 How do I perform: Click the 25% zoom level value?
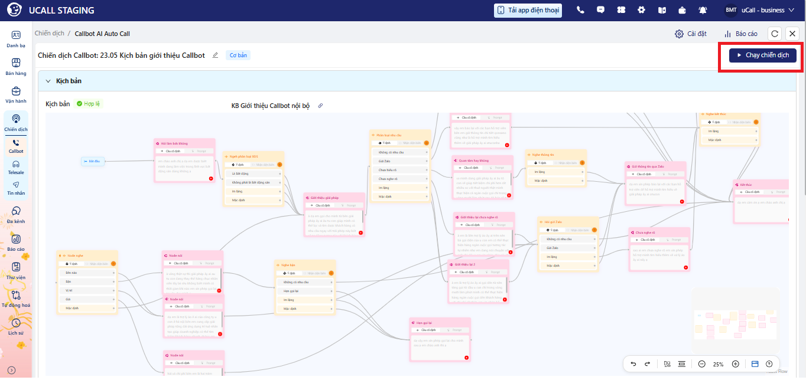[719, 364]
